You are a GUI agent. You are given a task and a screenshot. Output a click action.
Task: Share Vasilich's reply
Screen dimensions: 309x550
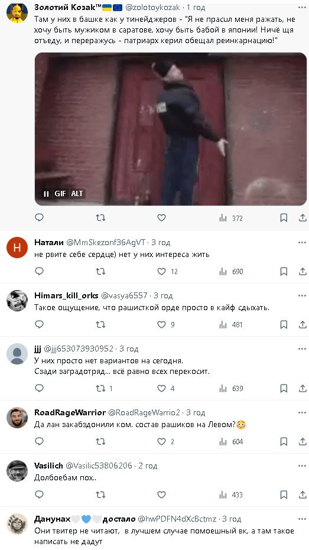(303, 494)
